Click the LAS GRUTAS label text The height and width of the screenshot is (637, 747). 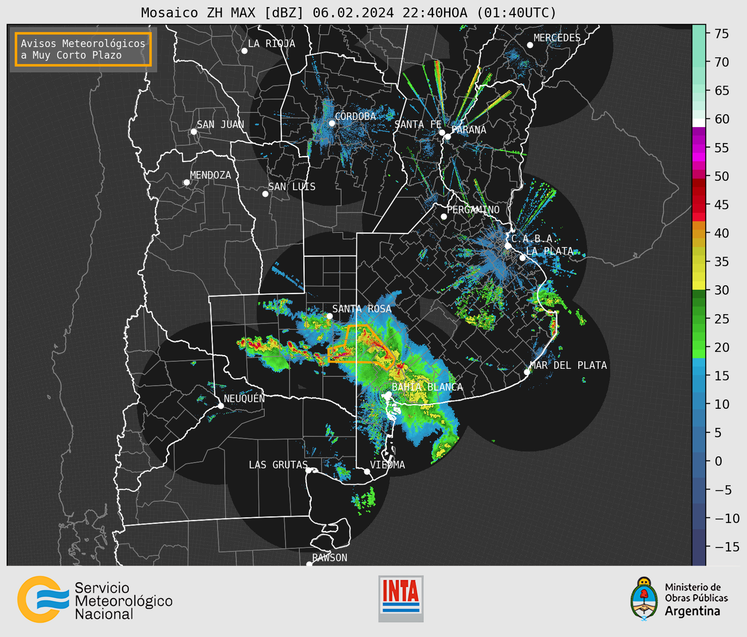pyautogui.click(x=278, y=465)
